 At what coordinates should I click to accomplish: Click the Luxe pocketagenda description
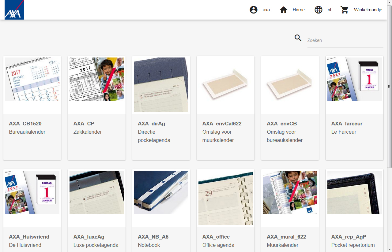click(96, 245)
